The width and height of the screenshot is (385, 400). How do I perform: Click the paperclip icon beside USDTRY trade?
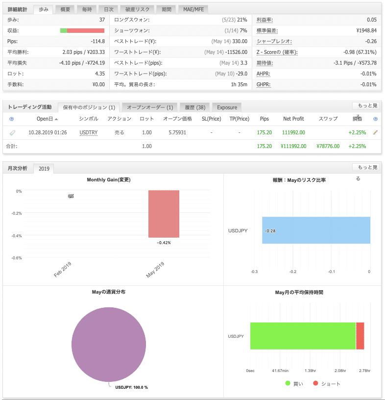coord(12,133)
